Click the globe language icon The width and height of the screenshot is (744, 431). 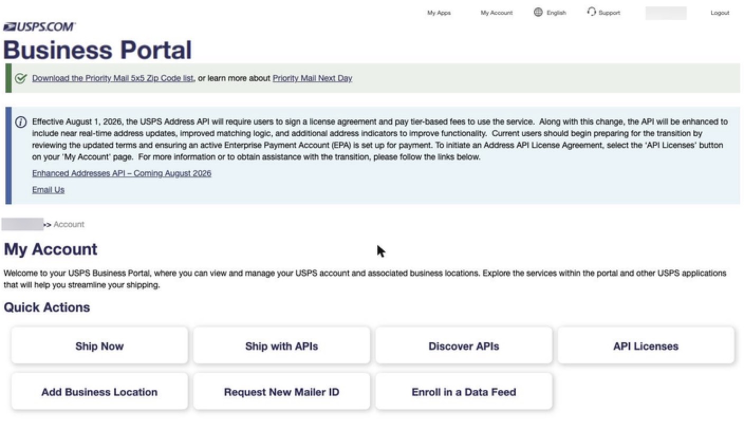click(x=538, y=12)
